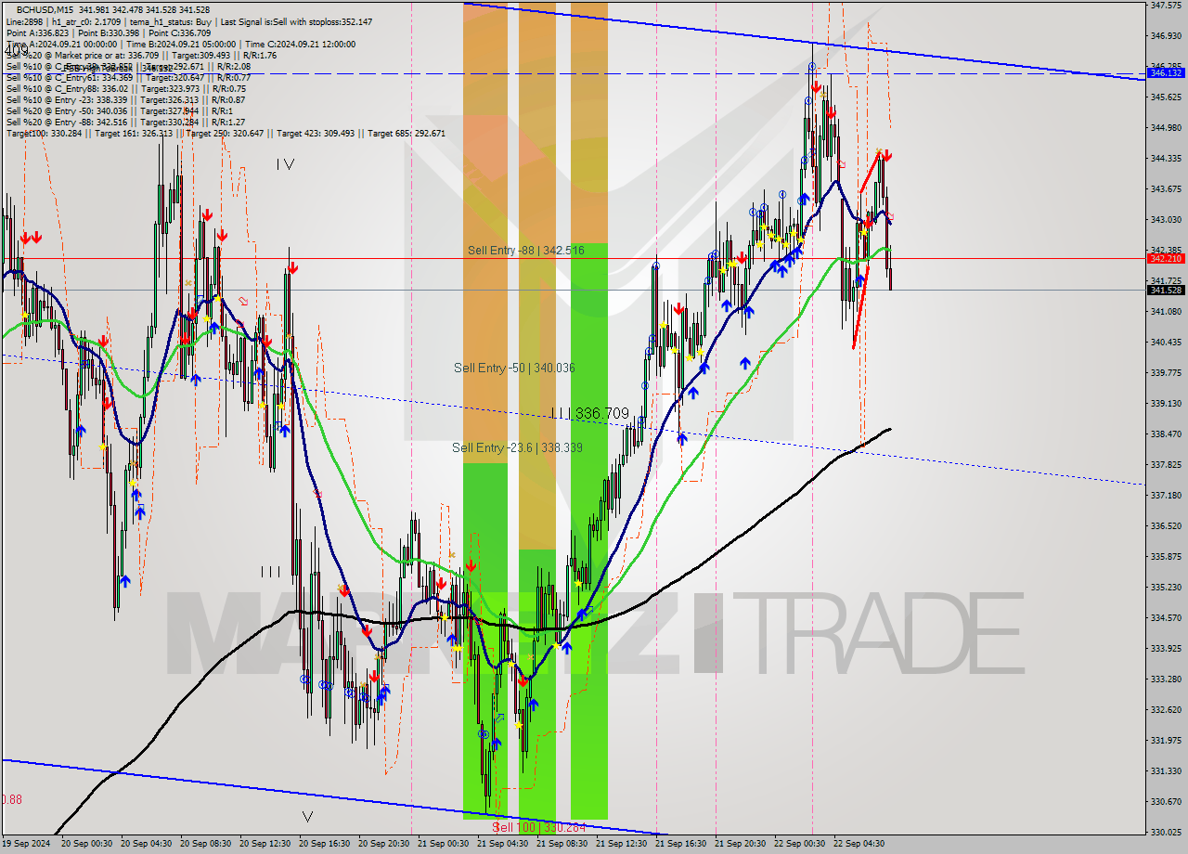
Task: Click the 'Sell Entry -23.6 | 338.339' label
Action: tap(518, 447)
